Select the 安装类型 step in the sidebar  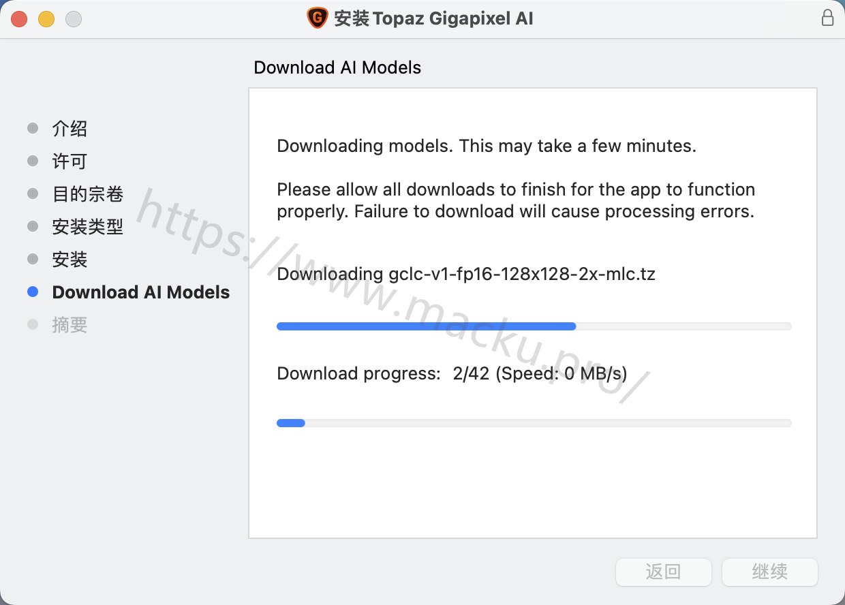point(88,227)
